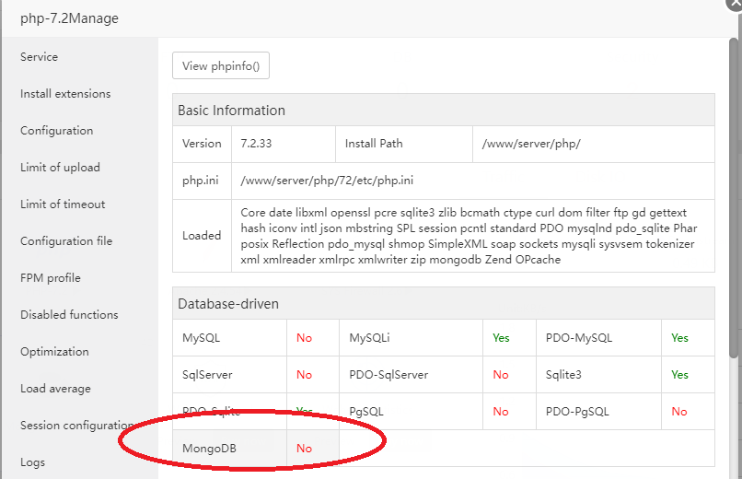Click the Version 7.2.33 value
The height and width of the screenshot is (479, 742).
(254, 144)
